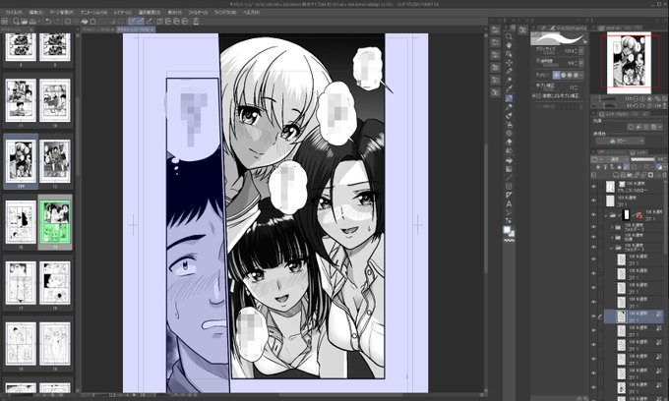Open the 編集 menu
Screen dimensions: 669x401
tap(35, 13)
